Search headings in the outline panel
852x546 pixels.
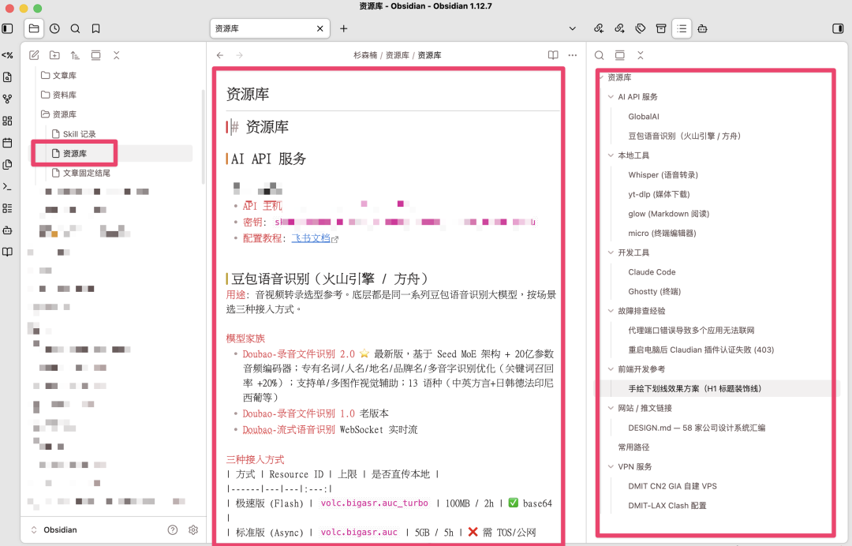point(599,55)
